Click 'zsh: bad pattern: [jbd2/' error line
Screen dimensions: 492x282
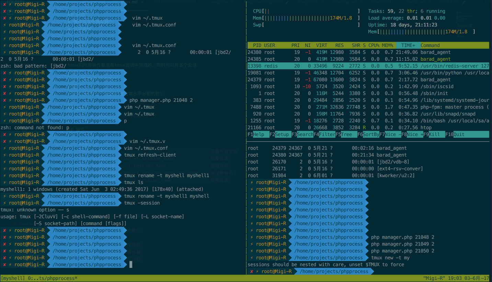[33, 66]
